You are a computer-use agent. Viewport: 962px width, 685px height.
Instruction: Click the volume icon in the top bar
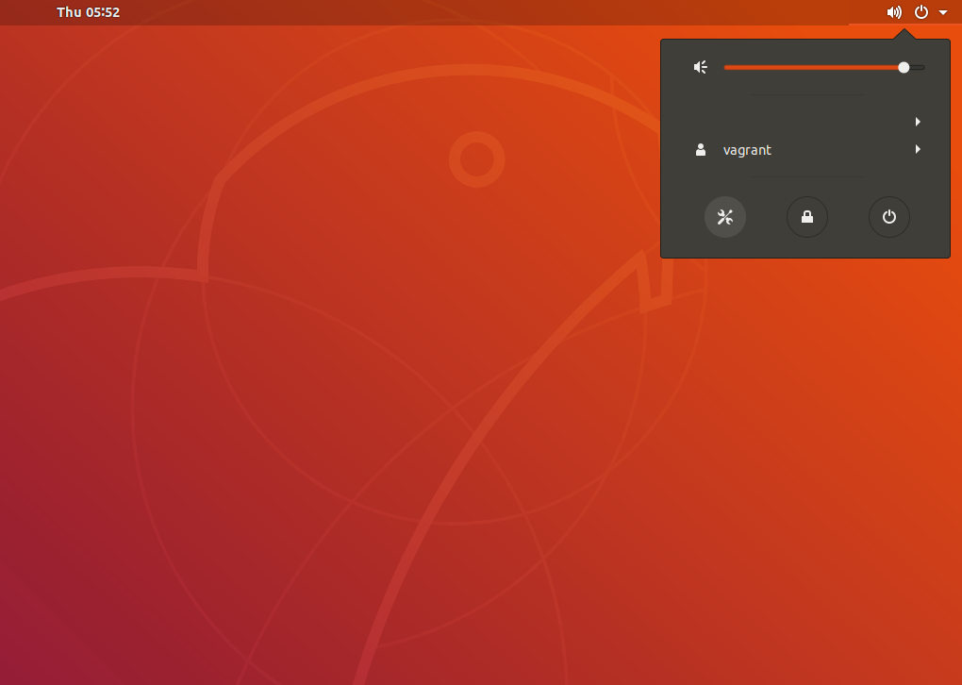893,12
